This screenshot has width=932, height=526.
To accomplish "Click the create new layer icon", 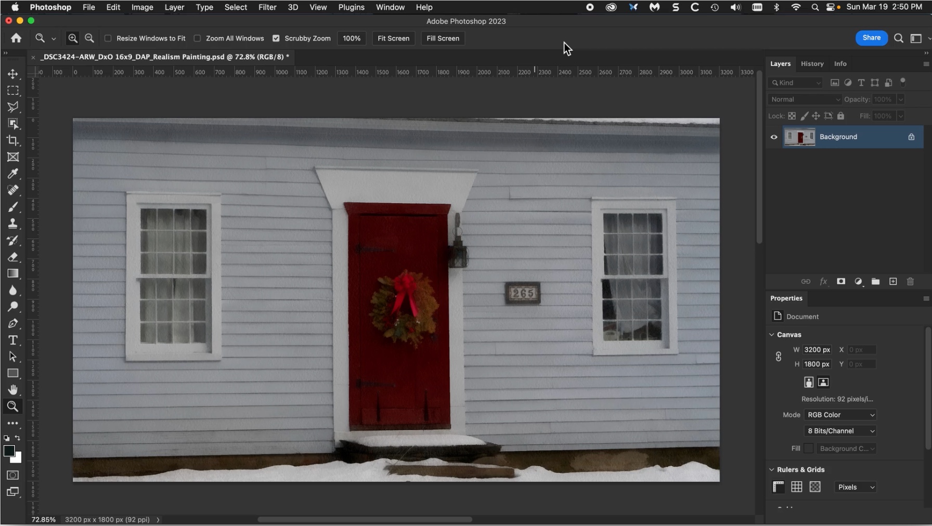I will coord(893,281).
